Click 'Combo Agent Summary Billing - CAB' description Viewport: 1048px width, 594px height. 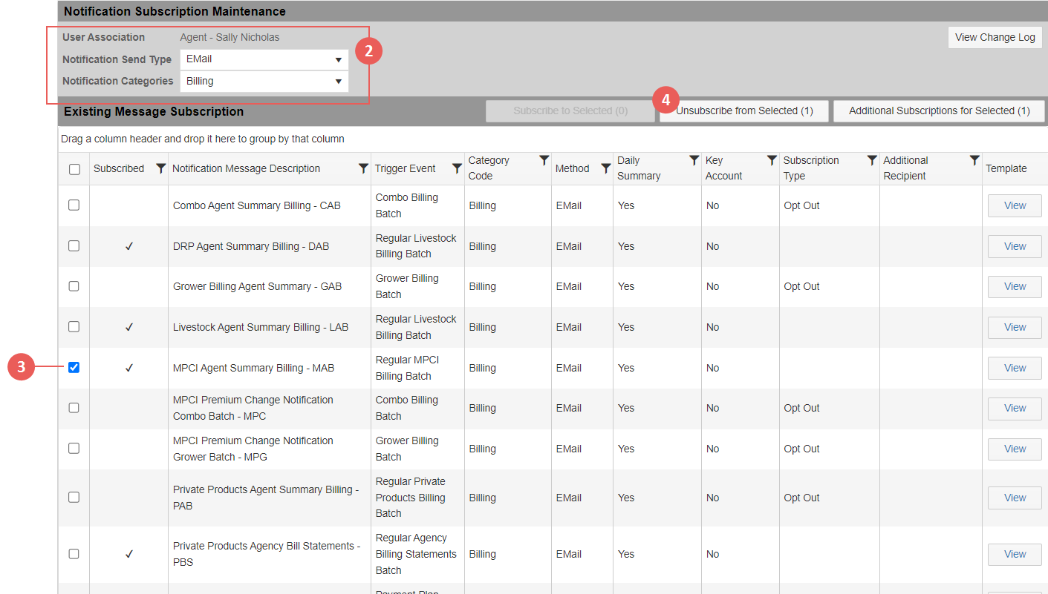(257, 205)
